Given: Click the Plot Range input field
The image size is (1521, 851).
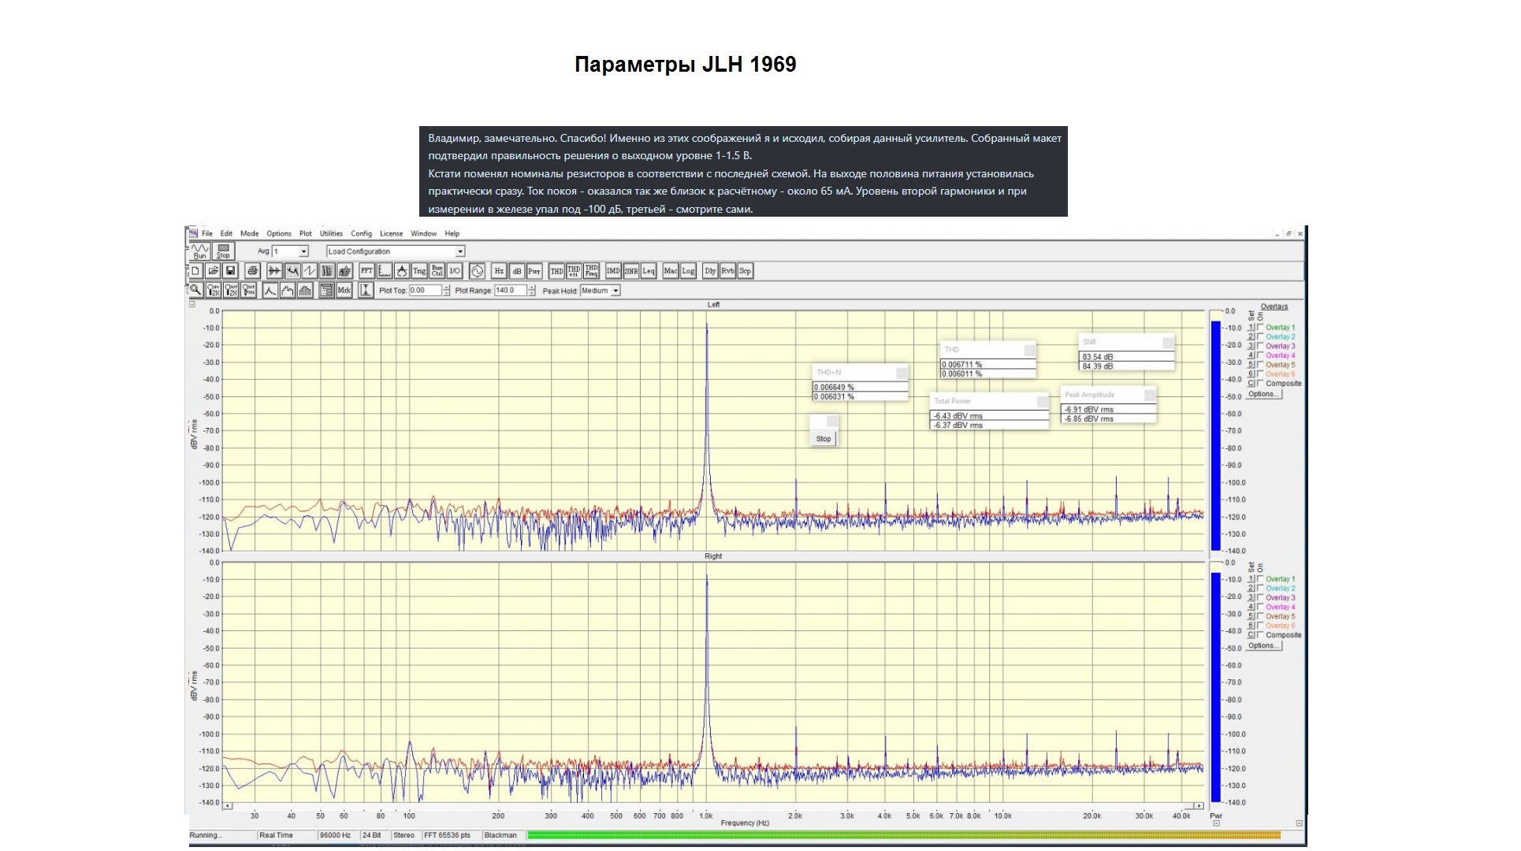Looking at the screenshot, I should pyautogui.click(x=509, y=291).
